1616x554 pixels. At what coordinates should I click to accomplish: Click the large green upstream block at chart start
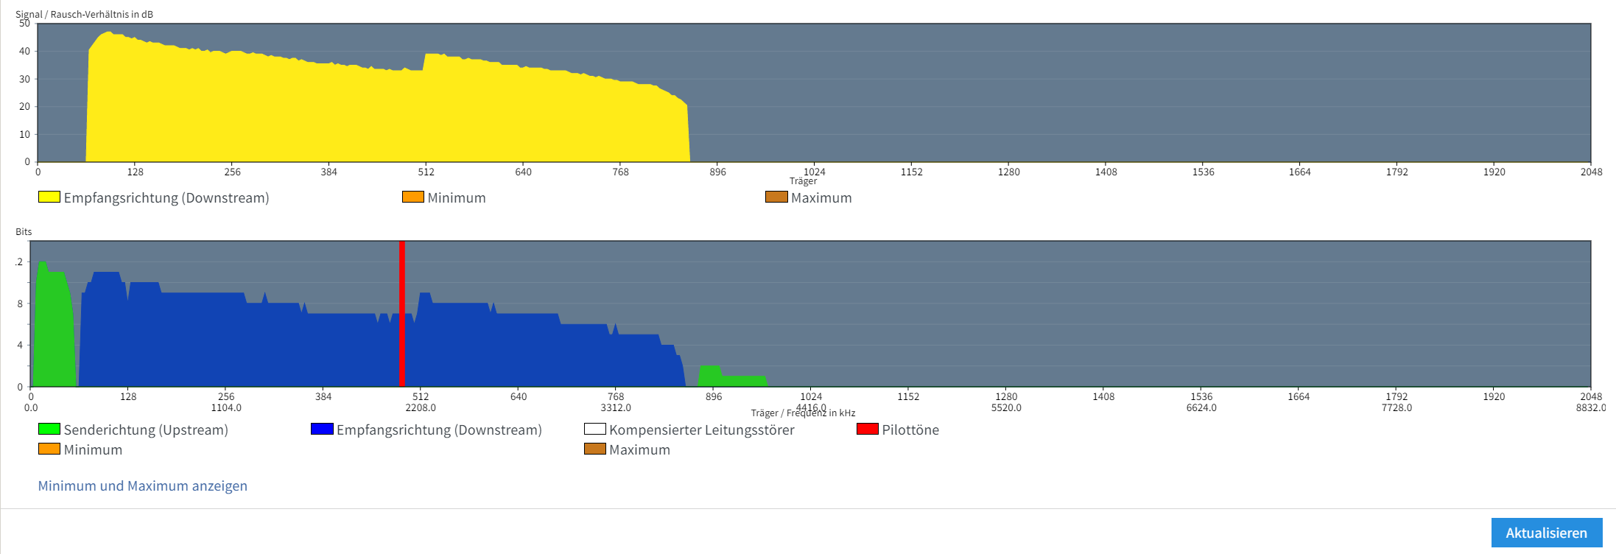click(53, 332)
